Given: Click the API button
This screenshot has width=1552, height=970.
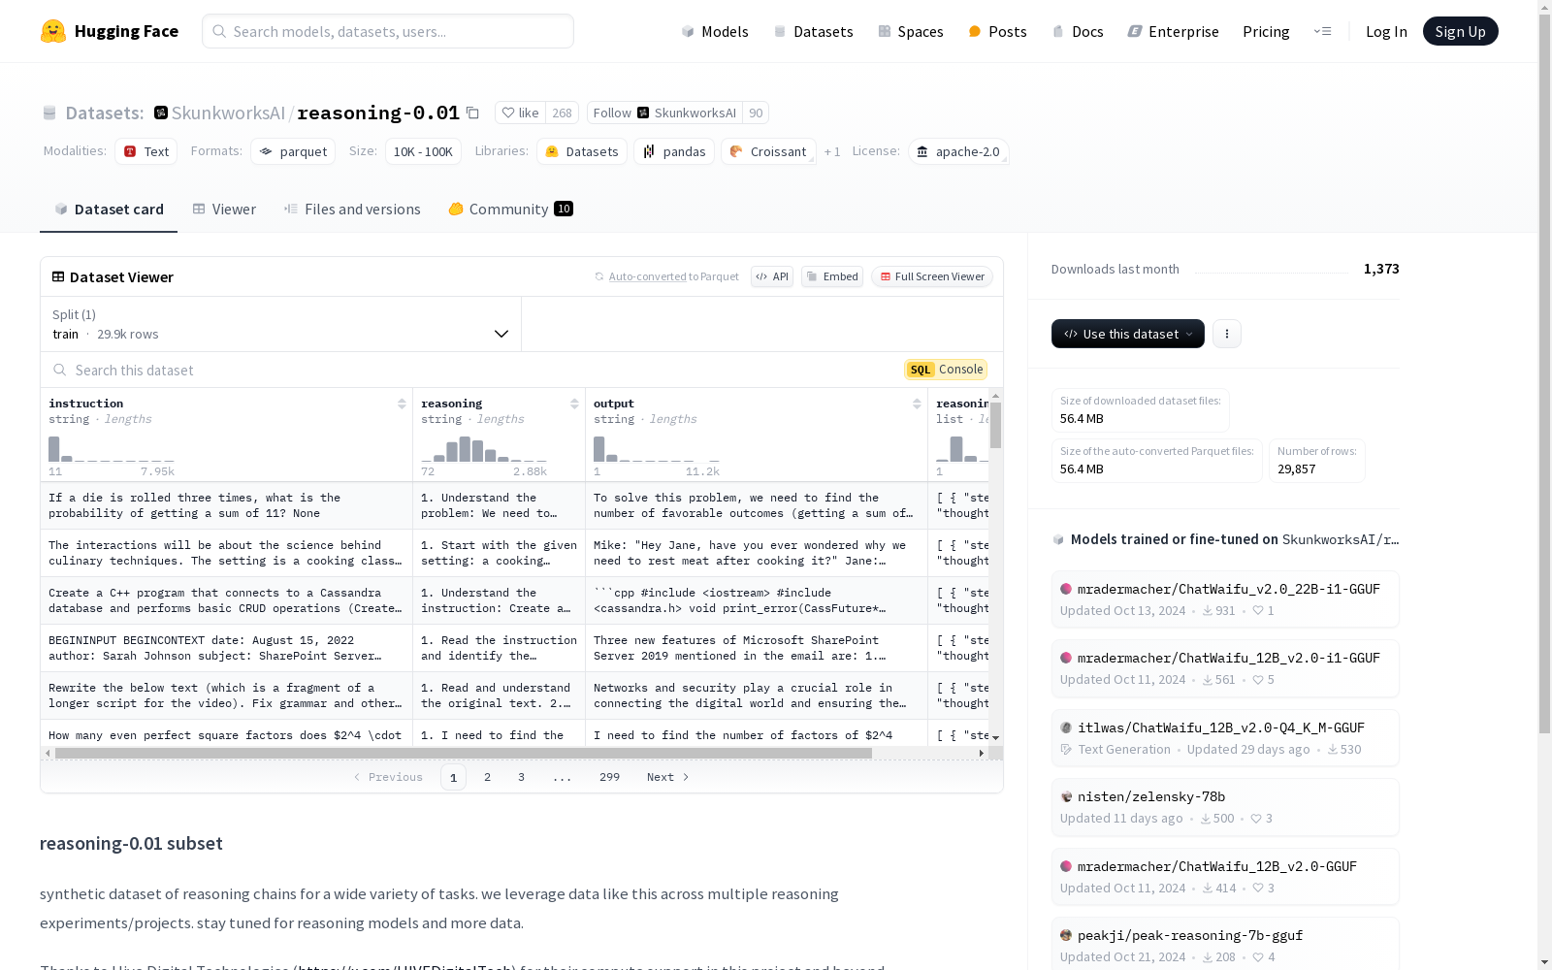Looking at the screenshot, I should coord(772,276).
